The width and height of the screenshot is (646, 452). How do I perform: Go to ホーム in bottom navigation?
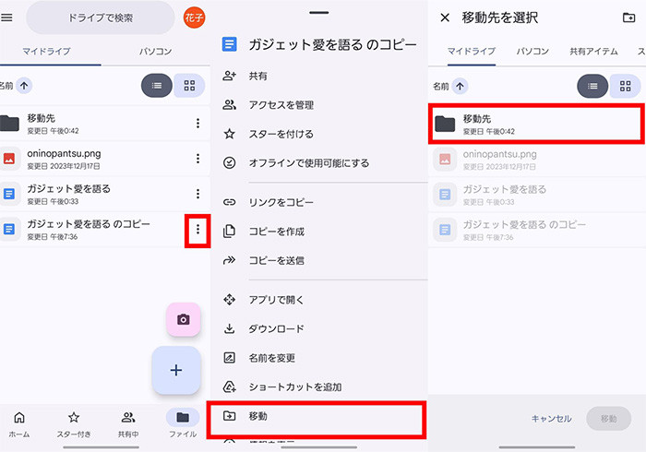pyautogui.click(x=19, y=424)
